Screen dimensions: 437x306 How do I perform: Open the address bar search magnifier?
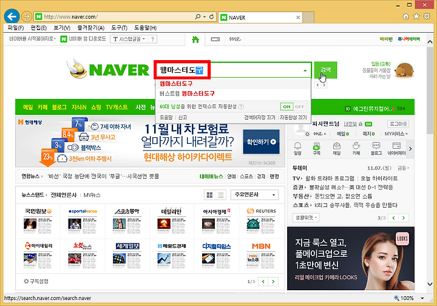[198, 17]
